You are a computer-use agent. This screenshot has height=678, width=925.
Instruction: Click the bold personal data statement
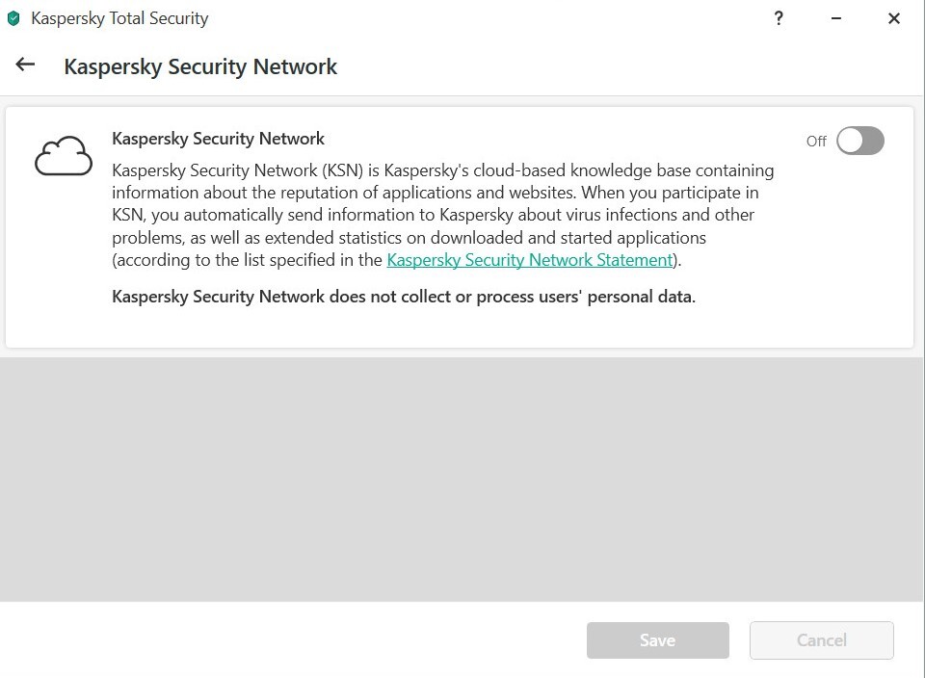pos(403,297)
